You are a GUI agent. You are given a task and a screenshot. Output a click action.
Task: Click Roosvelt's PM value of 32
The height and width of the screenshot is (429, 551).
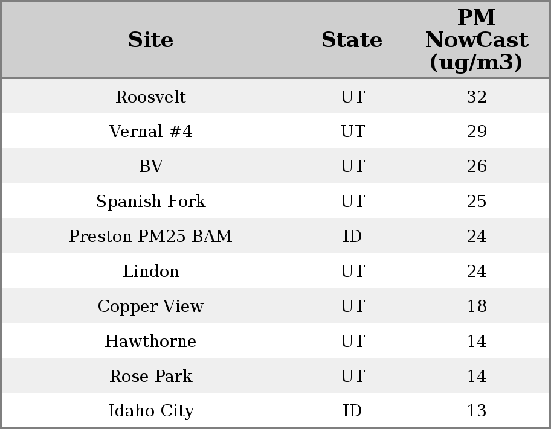[476, 97]
